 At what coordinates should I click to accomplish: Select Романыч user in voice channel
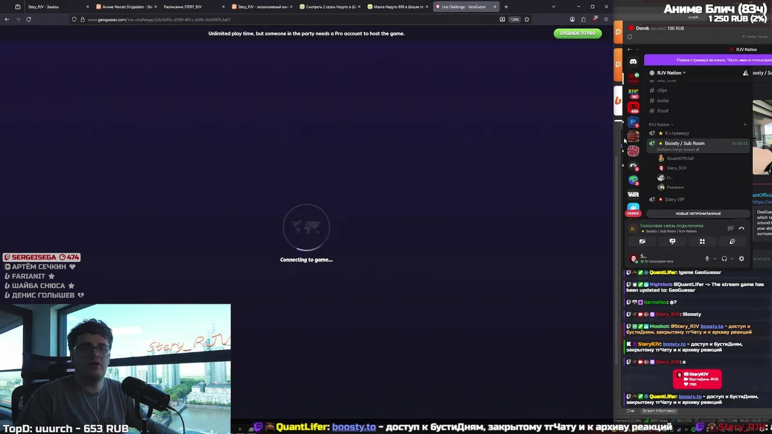[675, 187]
